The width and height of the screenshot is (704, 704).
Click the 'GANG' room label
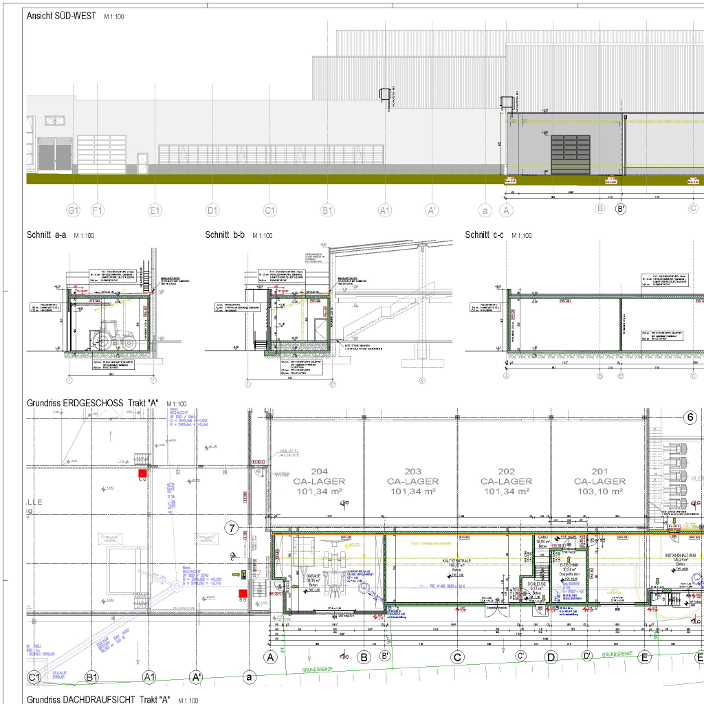[543, 537]
